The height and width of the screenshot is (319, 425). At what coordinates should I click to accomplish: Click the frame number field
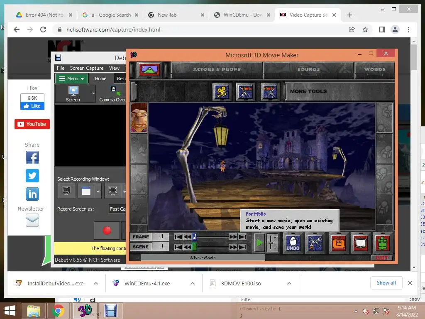[x=160, y=237]
